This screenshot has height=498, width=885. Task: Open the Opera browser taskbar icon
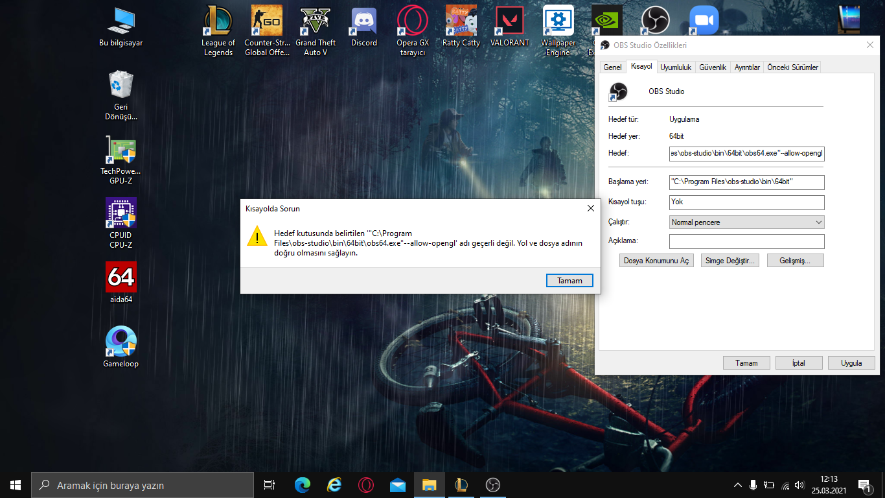pos(366,485)
